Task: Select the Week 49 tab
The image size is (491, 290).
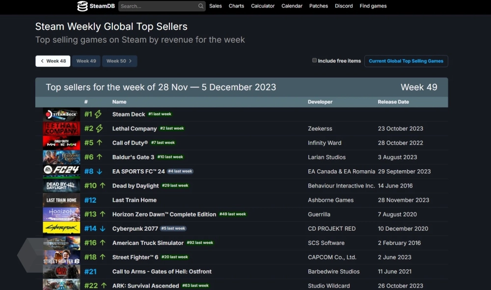Action: point(86,61)
